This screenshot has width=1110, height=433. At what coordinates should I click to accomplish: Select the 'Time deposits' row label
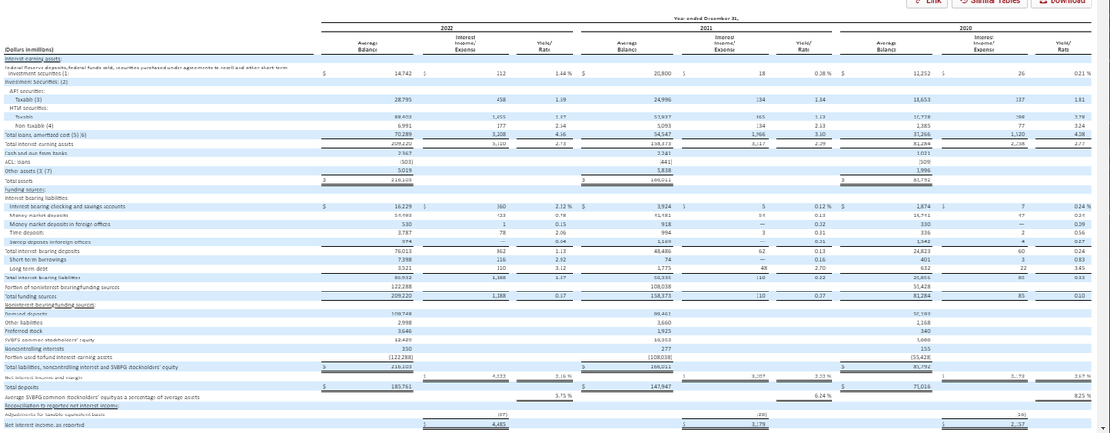point(26,233)
